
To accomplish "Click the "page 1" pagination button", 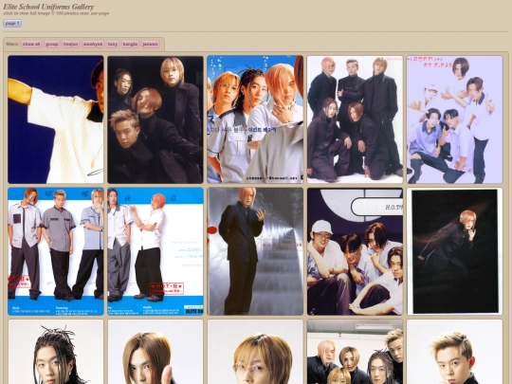I will [x=12, y=24].
